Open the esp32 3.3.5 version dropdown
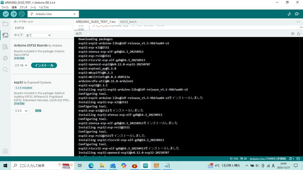This screenshot has width=303, height=170. 21,111
